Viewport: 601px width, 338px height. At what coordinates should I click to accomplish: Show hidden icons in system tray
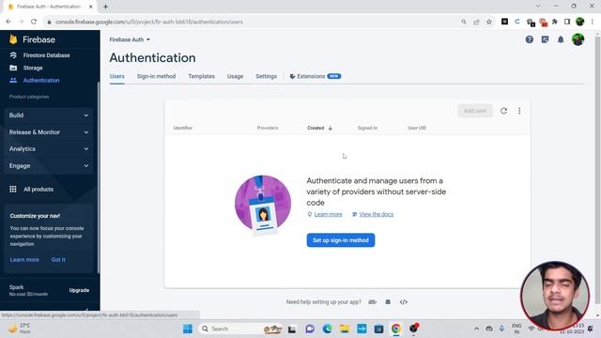tap(476, 329)
